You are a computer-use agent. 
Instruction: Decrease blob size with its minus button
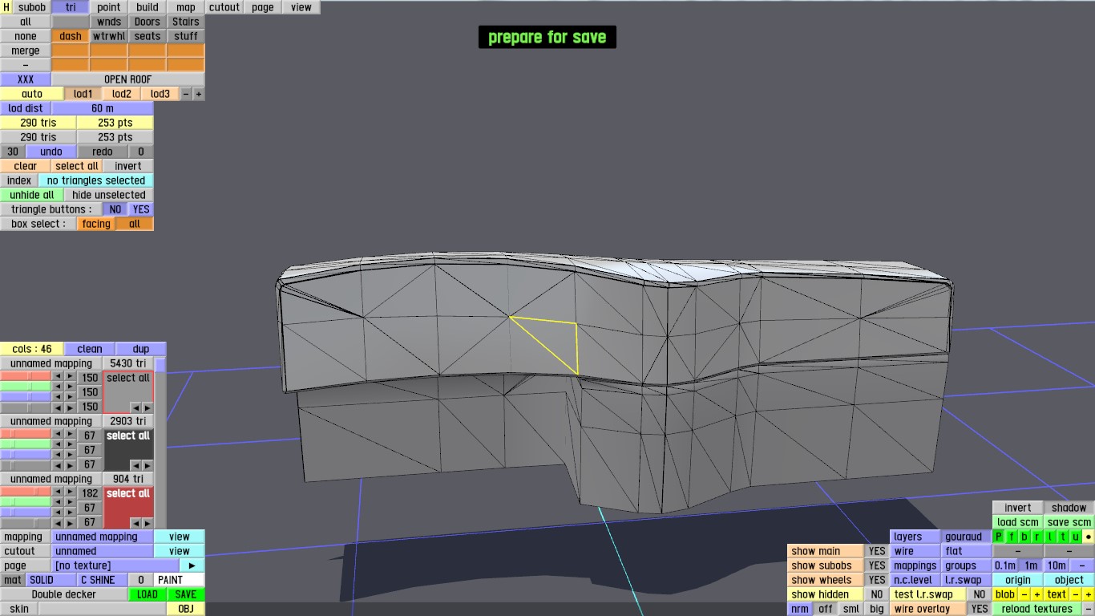tap(1024, 594)
